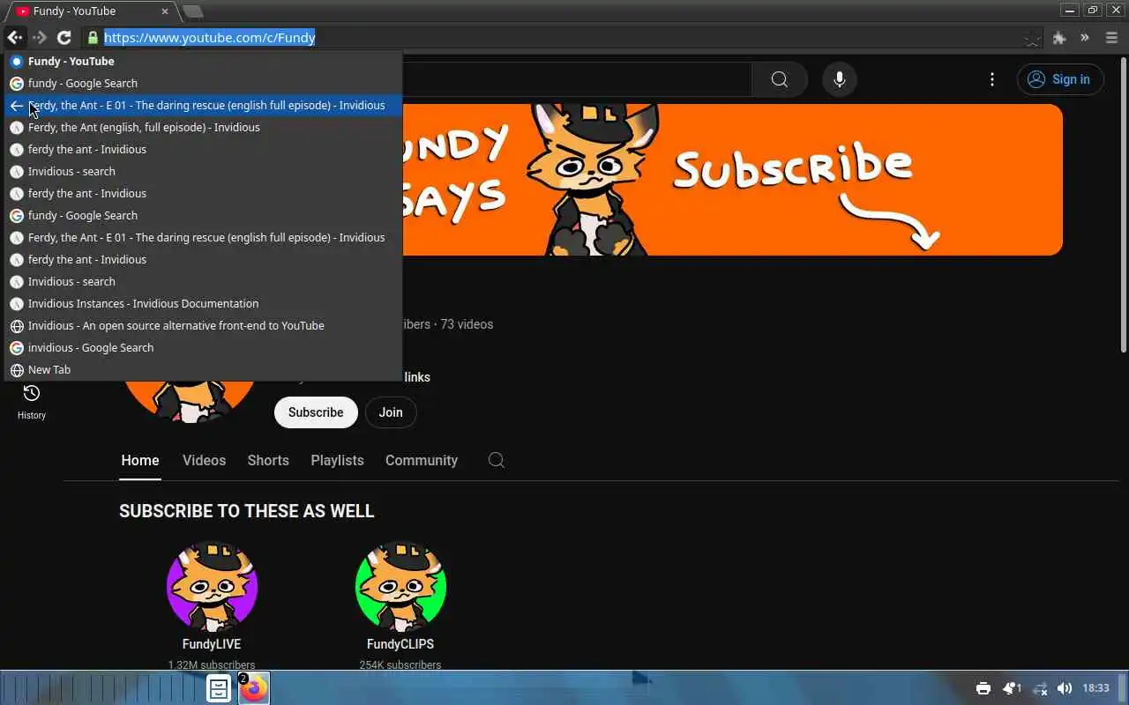Click the Join membership button
Image resolution: width=1129 pixels, height=705 pixels.
tap(391, 412)
